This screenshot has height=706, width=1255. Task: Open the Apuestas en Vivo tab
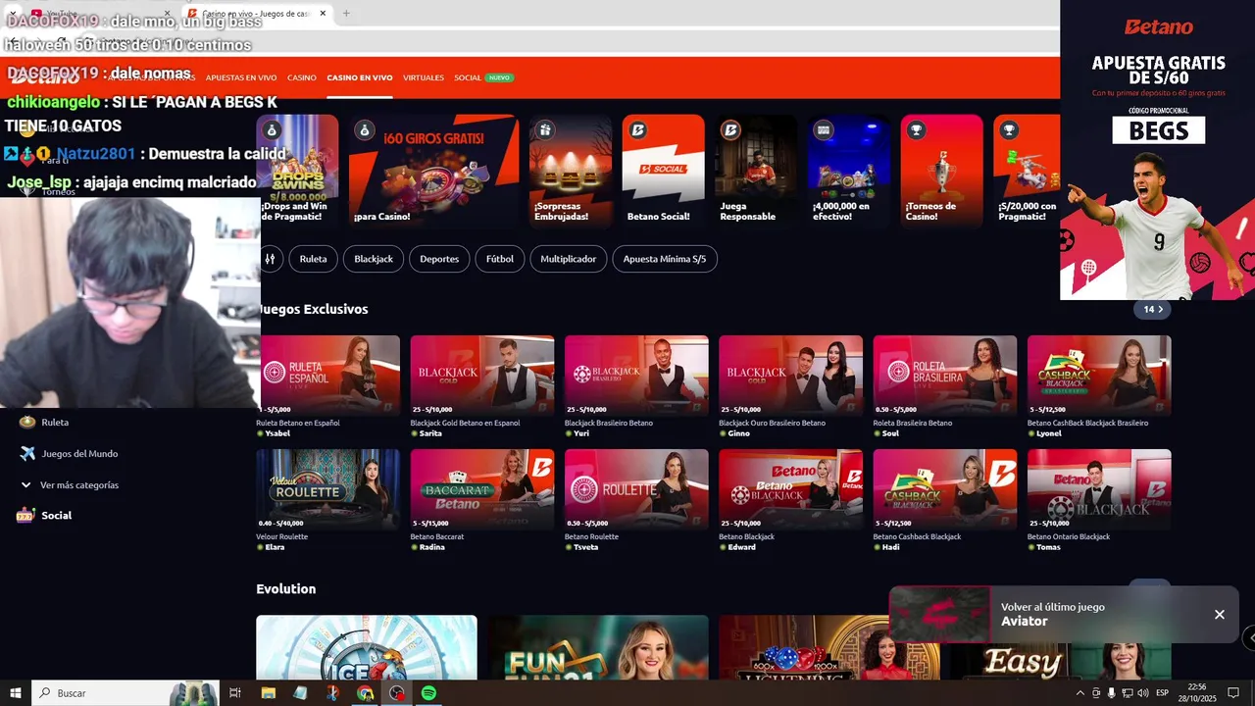pos(241,77)
